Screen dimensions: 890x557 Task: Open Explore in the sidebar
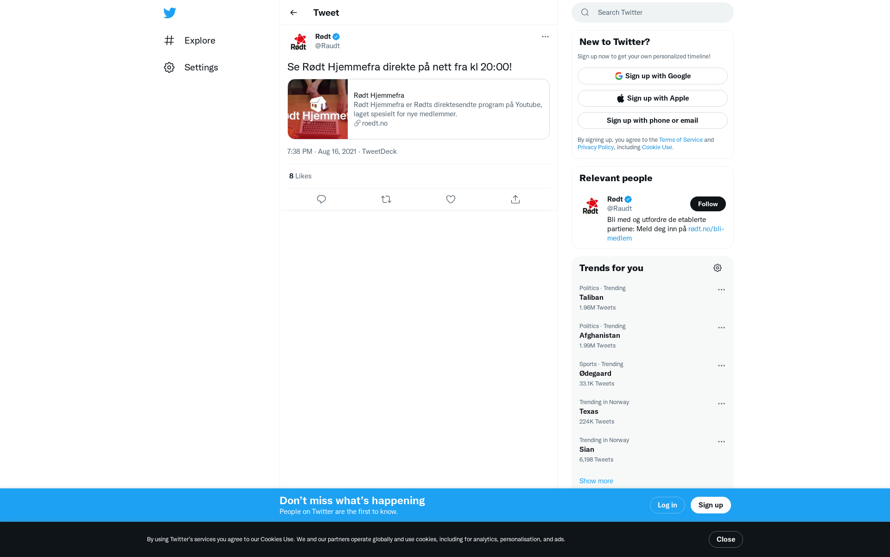(190, 40)
